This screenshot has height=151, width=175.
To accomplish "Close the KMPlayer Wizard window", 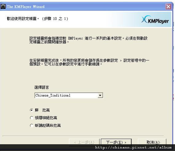I will click(x=168, y=7).
